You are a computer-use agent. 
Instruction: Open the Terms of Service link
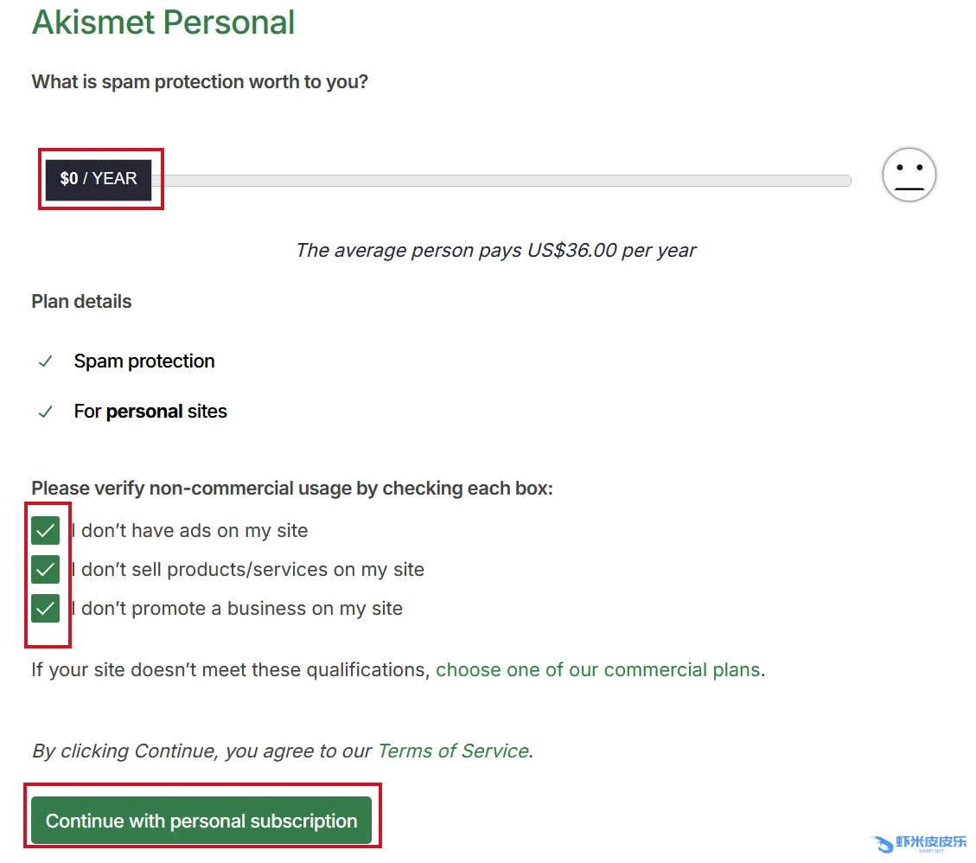coord(453,751)
